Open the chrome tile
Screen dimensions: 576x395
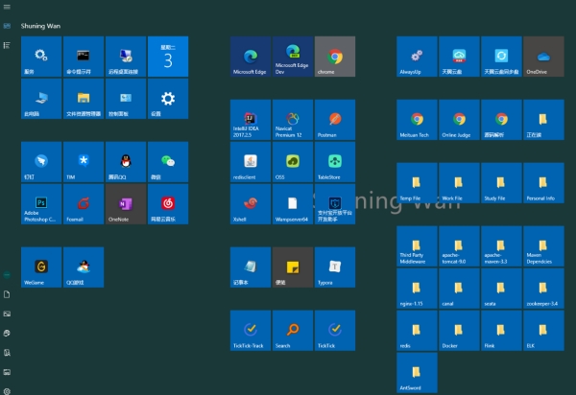tap(334, 57)
